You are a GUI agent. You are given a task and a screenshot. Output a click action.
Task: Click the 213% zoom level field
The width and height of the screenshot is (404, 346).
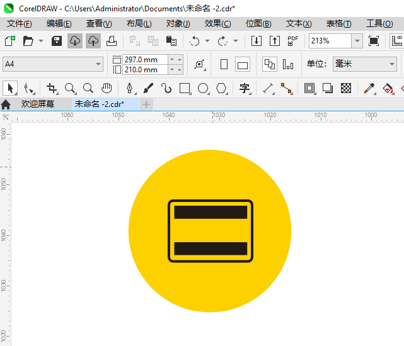(330, 41)
